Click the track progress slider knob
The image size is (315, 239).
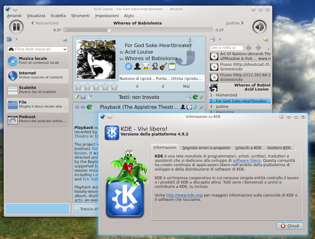point(109,30)
